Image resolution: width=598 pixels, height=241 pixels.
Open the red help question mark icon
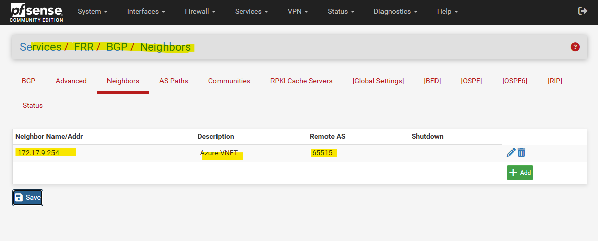click(575, 47)
